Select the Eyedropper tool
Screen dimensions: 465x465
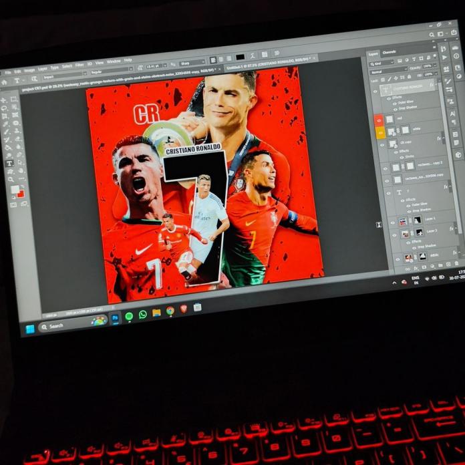(x=6, y=124)
